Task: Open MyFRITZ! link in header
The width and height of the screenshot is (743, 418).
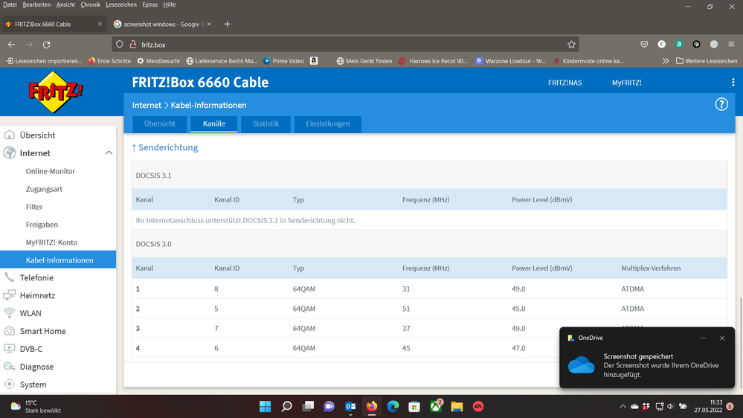Action: 626,83
